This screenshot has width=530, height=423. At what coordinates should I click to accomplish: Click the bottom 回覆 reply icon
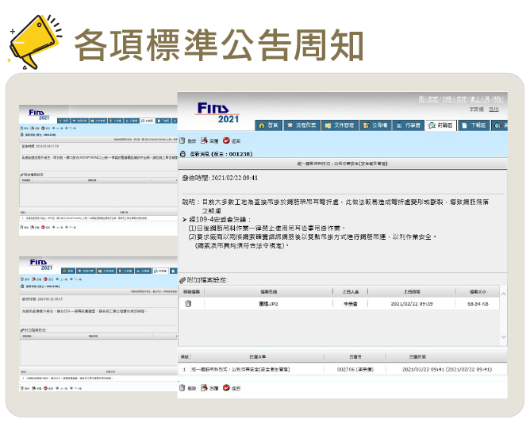click(x=208, y=388)
